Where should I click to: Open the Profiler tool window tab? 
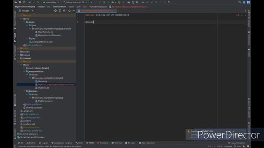(31, 143)
